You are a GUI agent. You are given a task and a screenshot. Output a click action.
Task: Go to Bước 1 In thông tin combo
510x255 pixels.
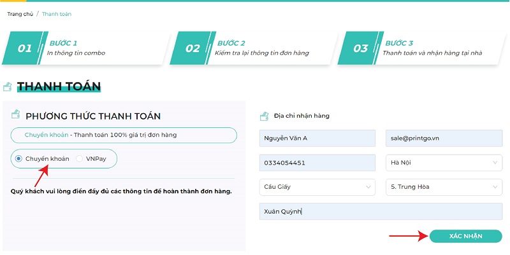pos(76,48)
